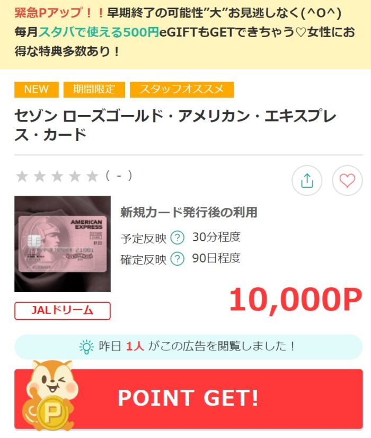Click the 昨日 1人 viewed notice bar
The height and width of the screenshot is (438, 371).
click(189, 347)
